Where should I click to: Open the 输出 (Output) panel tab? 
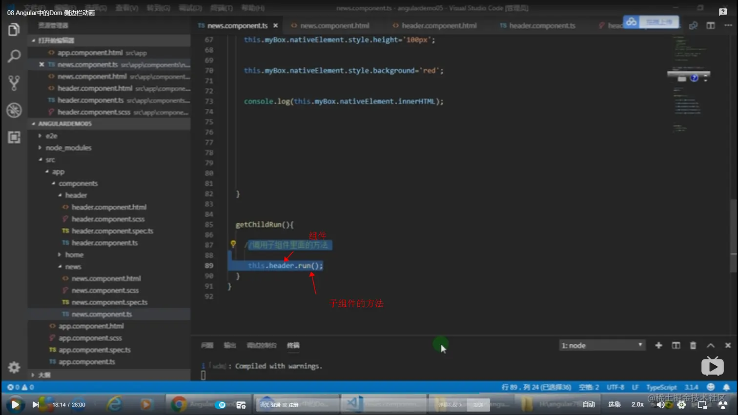(x=229, y=345)
